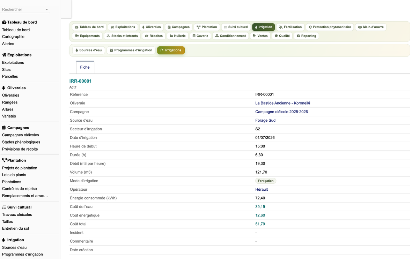
Task: Open Cuverie navigation button
Action: coord(200,36)
